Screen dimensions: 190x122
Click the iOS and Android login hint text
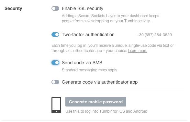tap(106, 111)
